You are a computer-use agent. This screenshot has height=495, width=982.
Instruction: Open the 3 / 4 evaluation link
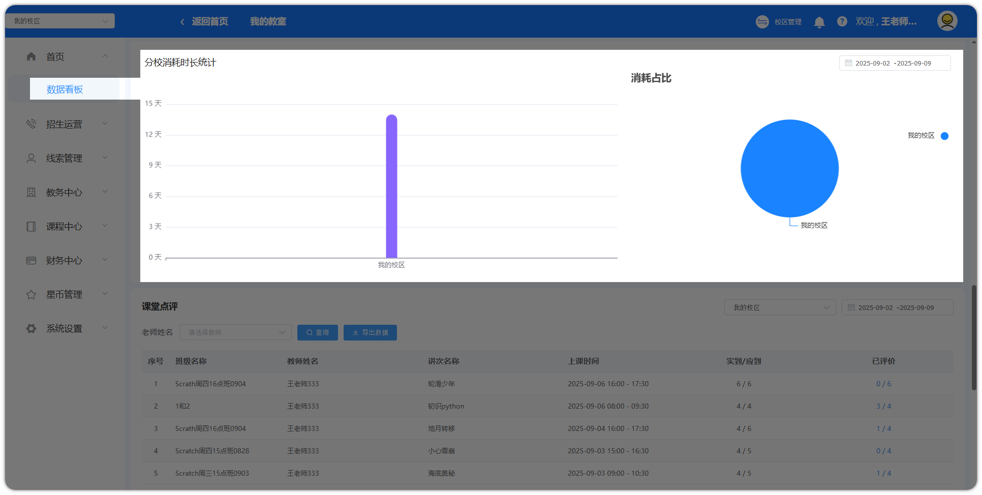pyautogui.click(x=883, y=406)
